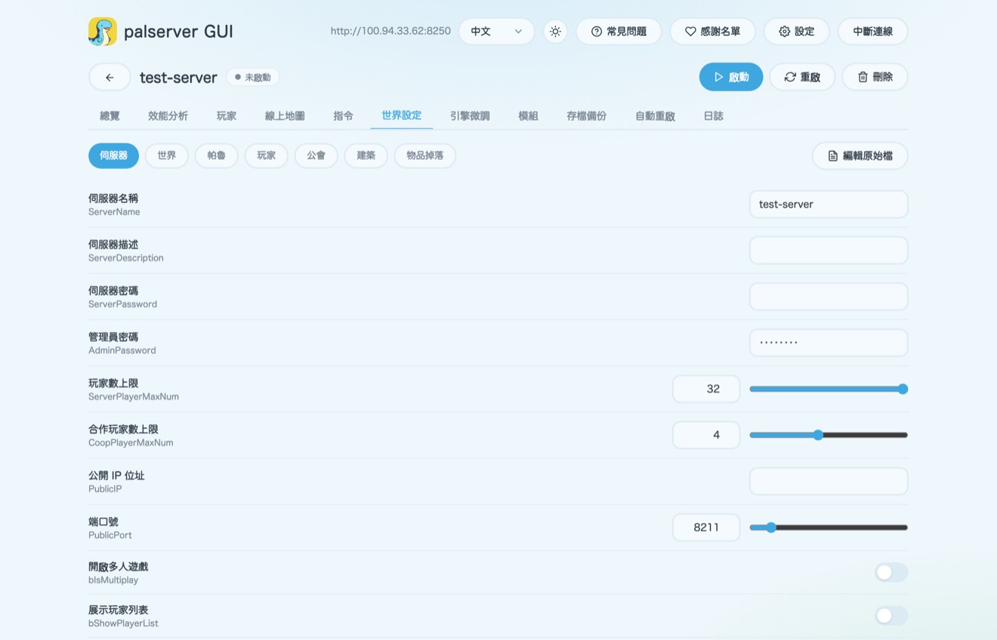Switch to the 總覽 tab
997x640 pixels.
point(110,116)
